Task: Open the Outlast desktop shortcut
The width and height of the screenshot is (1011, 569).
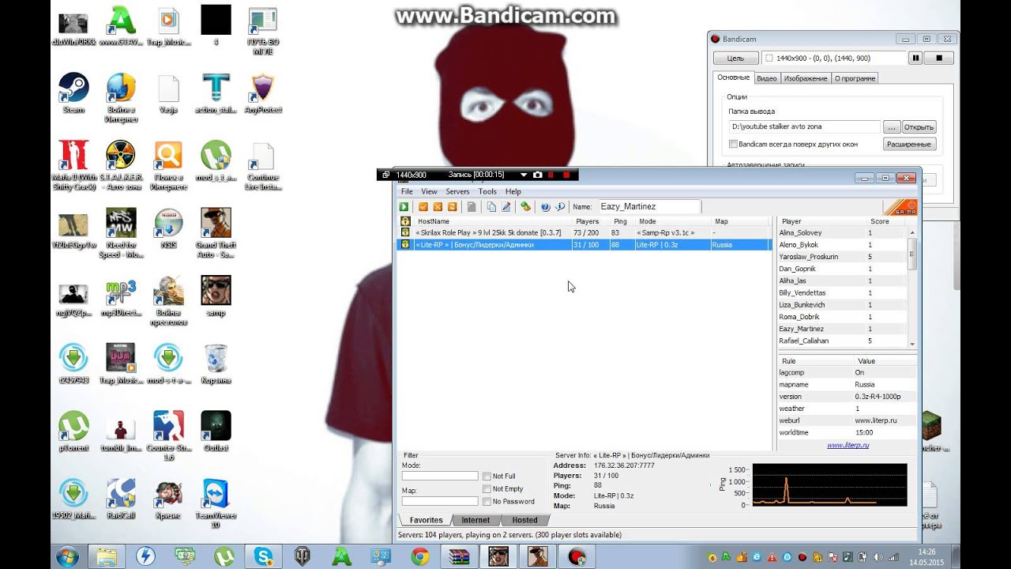Action: (x=216, y=431)
